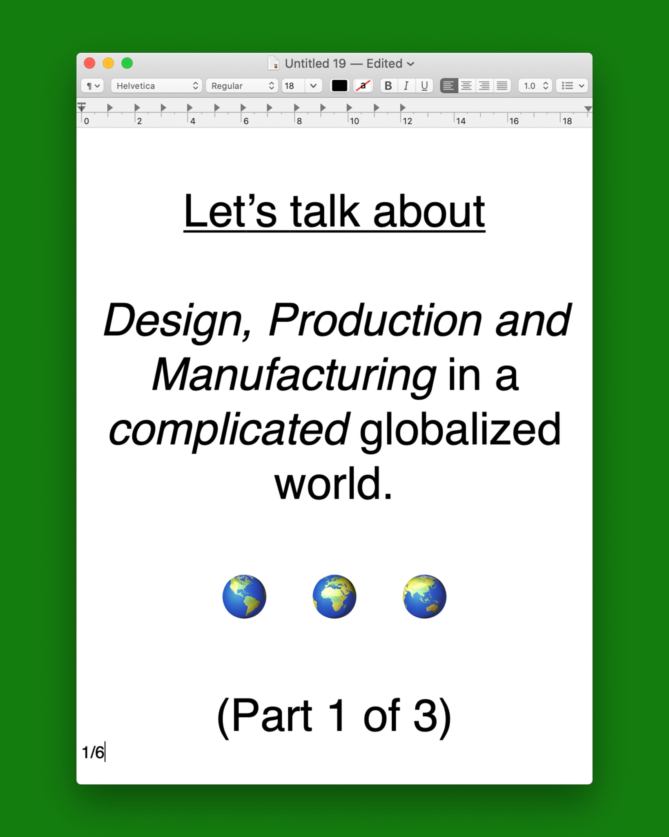
Task: Click the Europe-Africa globe emoji
Action: coord(334,596)
